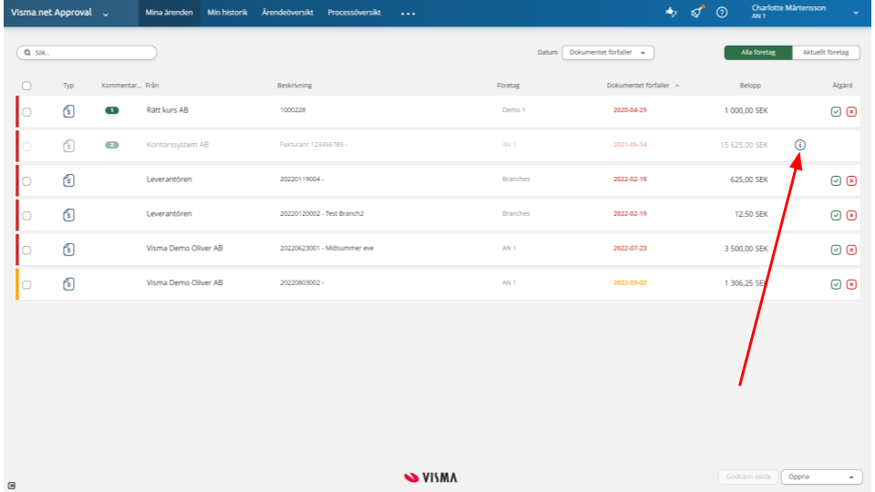The height and width of the screenshot is (492, 875).
Task: Reject the Midsummer eve invoice
Action: pos(851,250)
